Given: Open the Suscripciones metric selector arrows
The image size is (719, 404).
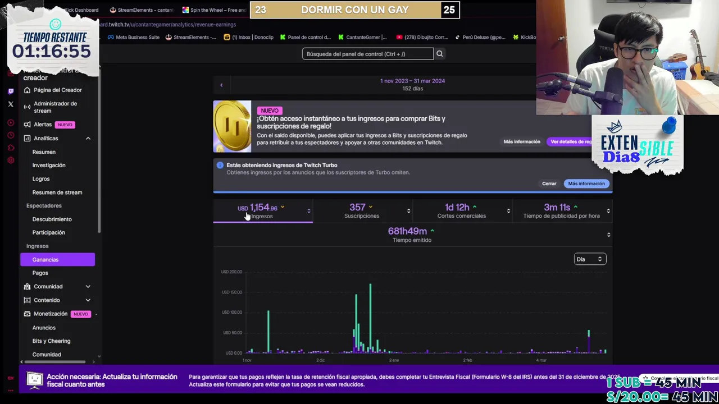Looking at the screenshot, I should click(408, 211).
